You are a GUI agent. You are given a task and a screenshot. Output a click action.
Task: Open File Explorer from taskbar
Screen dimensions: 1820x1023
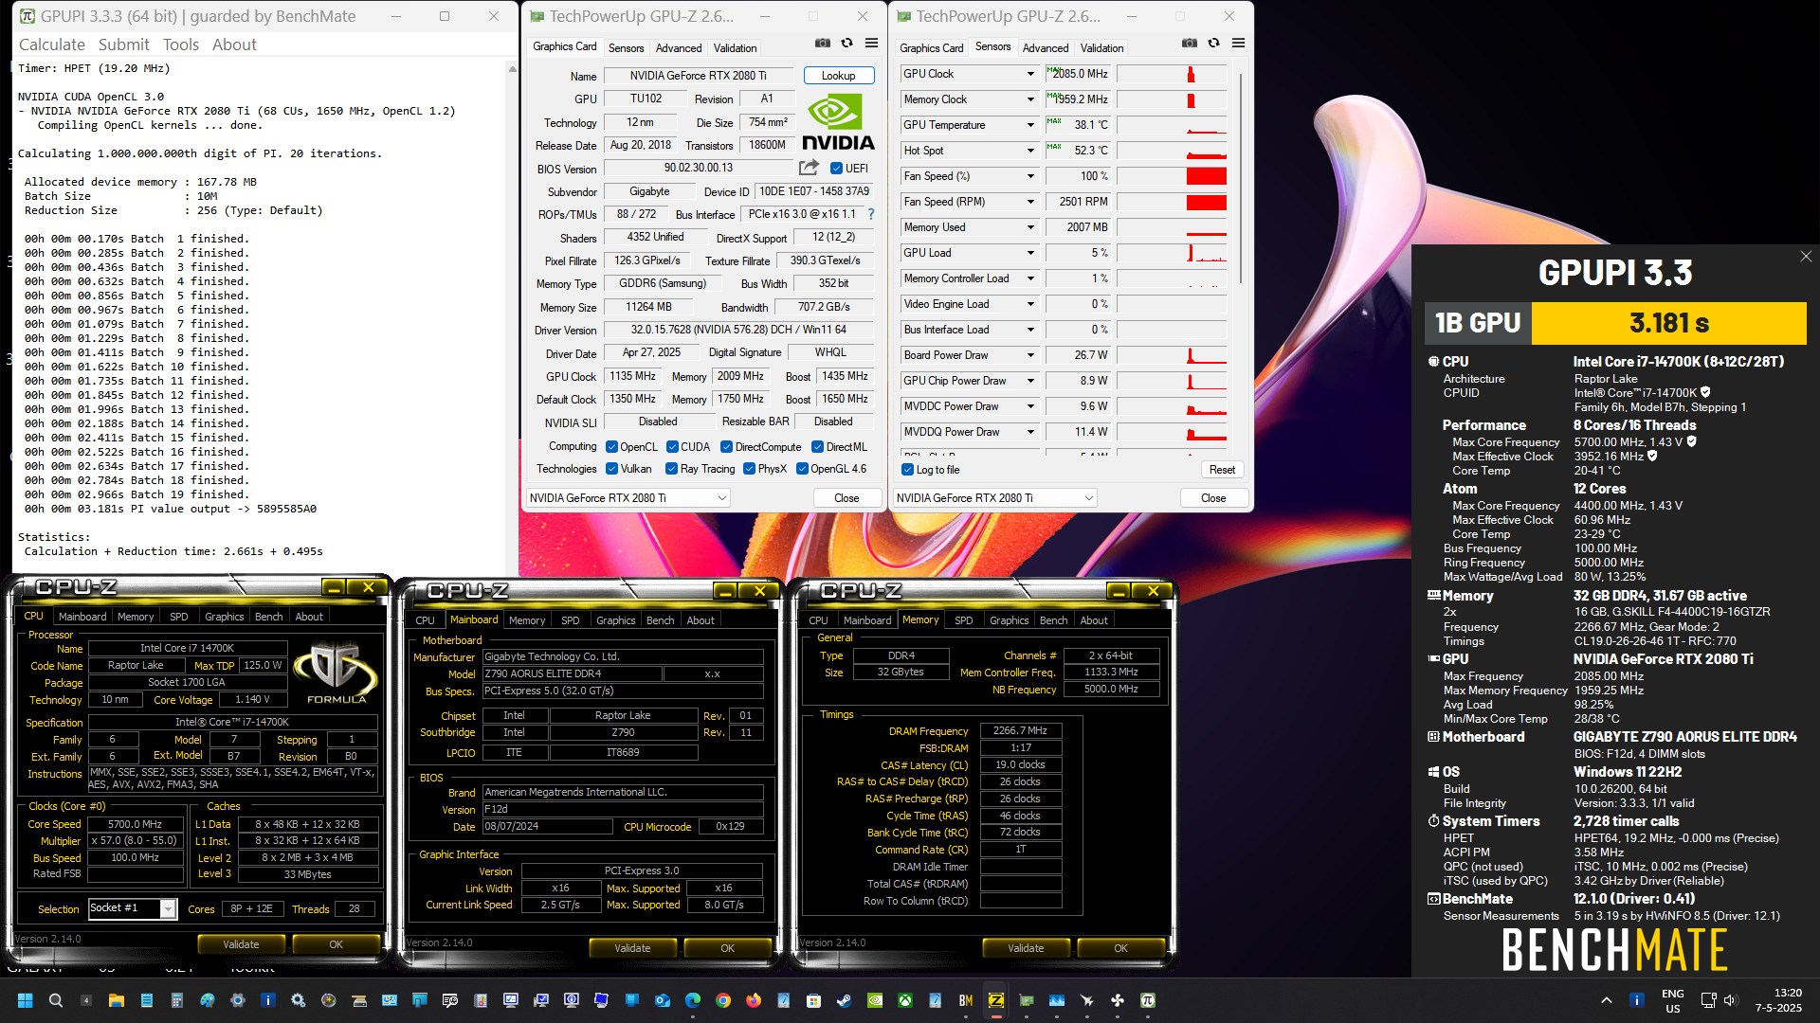(117, 1000)
